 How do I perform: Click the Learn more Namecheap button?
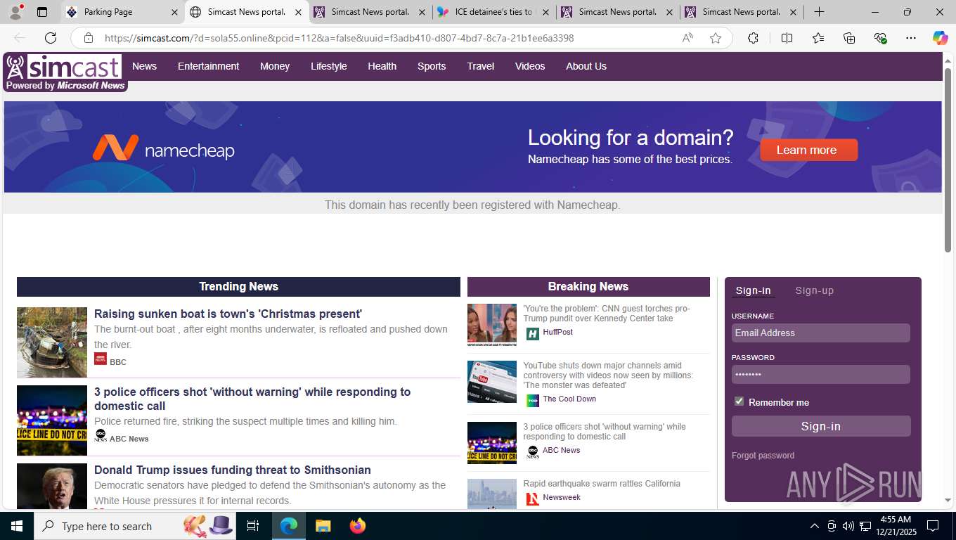pyautogui.click(x=808, y=150)
